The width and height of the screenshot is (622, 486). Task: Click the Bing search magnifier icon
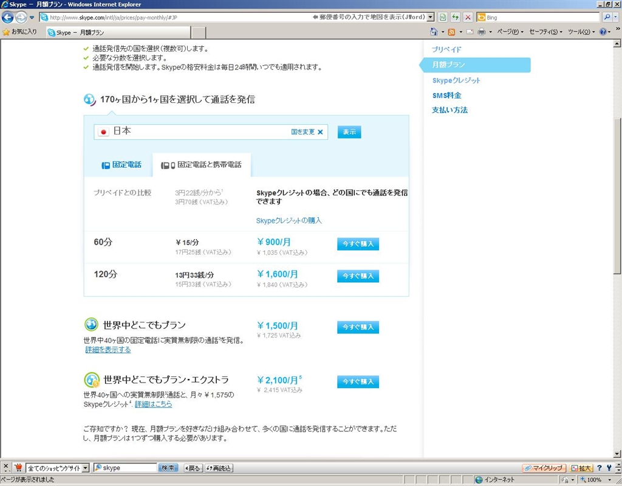pyautogui.click(x=606, y=18)
